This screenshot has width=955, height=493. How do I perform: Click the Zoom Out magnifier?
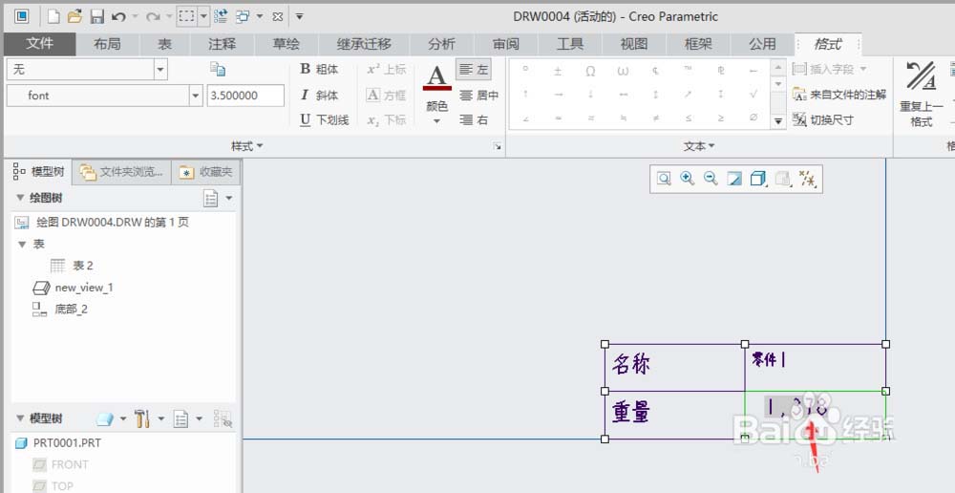pos(711,179)
